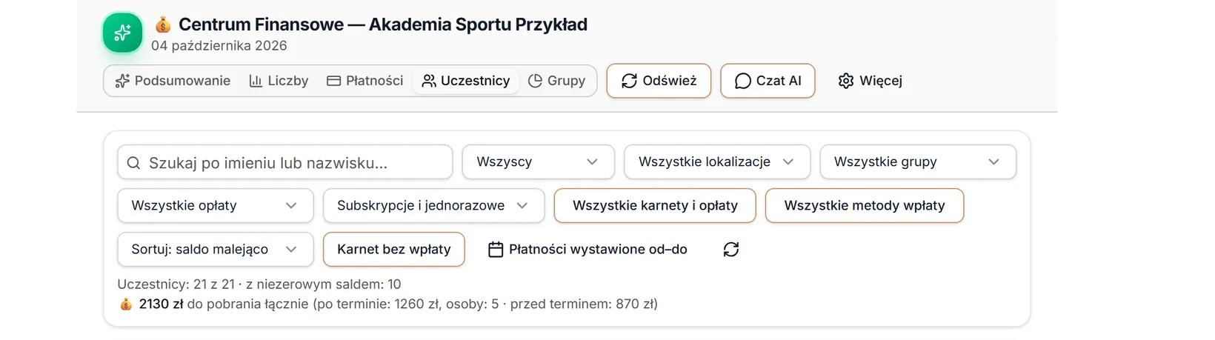The image size is (1215, 340).
Task: Toggle the Karnet bez wpłaty filter
Action: (x=394, y=249)
